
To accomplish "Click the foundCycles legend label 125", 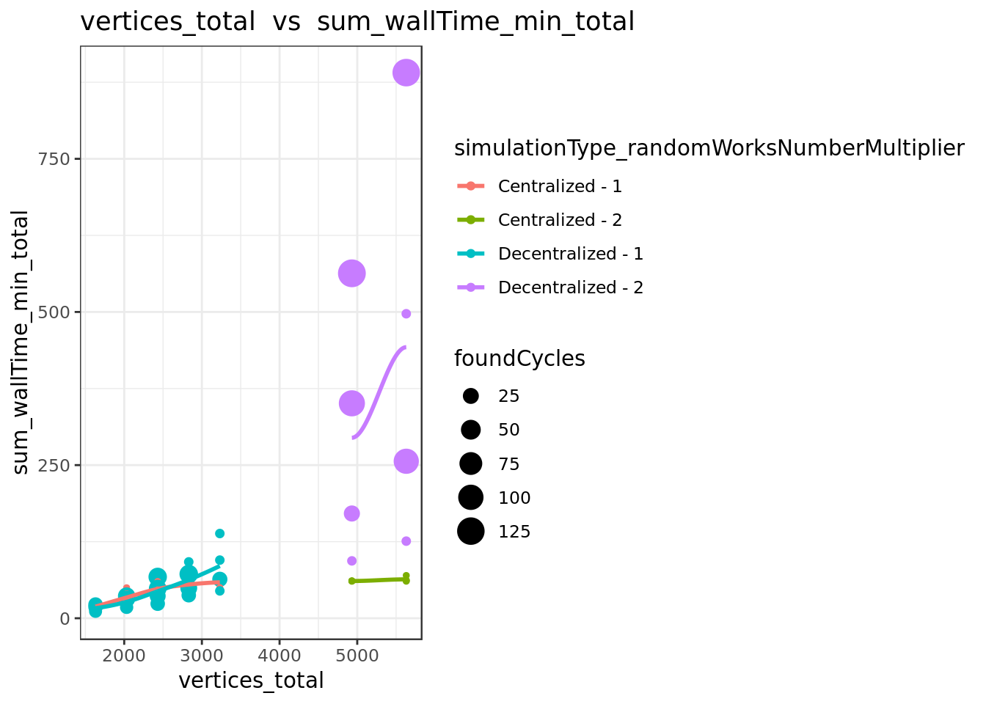I will click(514, 532).
